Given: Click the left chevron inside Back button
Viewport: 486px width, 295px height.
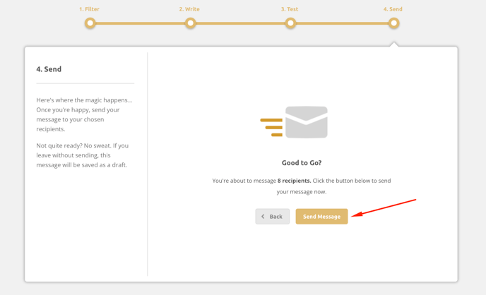Looking at the screenshot, I should click(x=263, y=217).
